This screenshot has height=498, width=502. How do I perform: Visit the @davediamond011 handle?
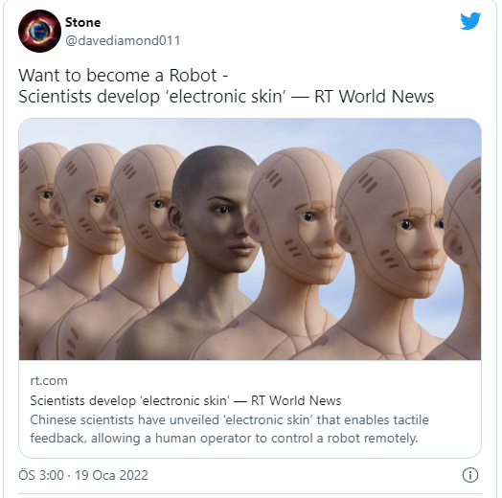pos(123,40)
